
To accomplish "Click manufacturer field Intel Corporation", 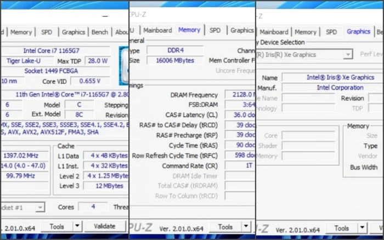I will click(333, 87).
